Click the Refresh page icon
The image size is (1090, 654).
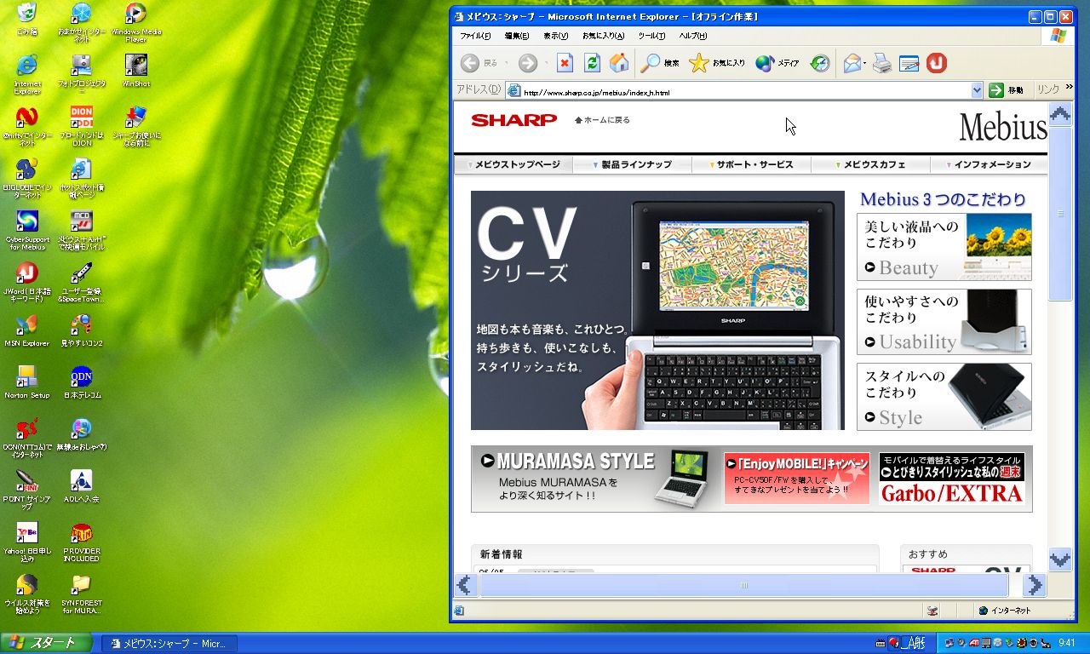pyautogui.click(x=592, y=63)
